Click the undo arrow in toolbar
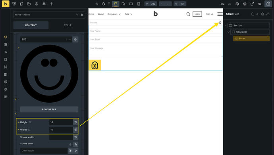Image resolution: width=274 pixels, height=155 pixels. tap(222, 4)
